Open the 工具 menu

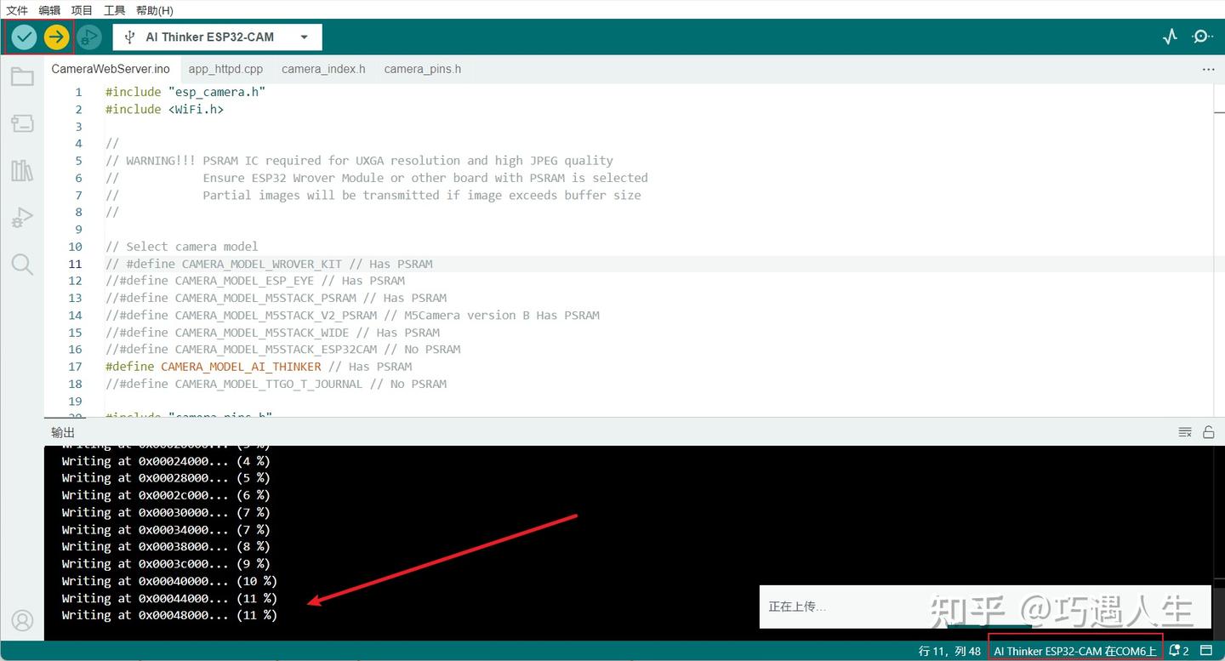(114, 10)
